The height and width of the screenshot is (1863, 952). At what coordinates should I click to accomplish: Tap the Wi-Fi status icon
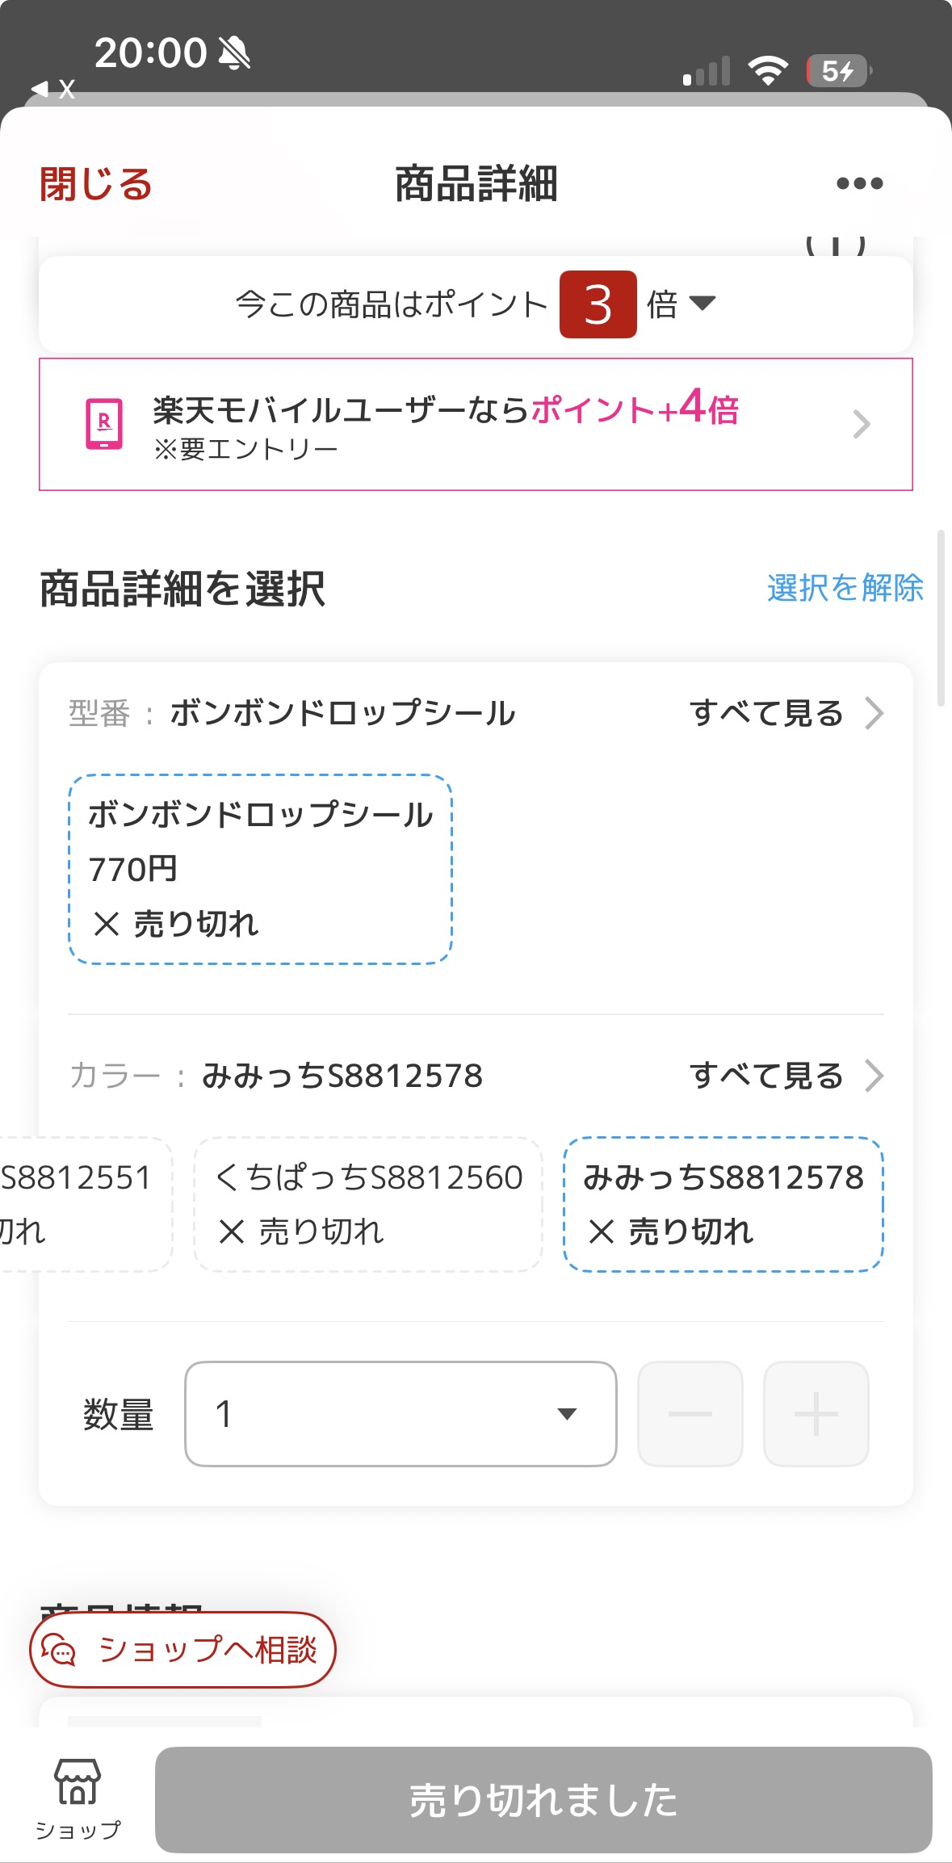click(x=768, y=71)
